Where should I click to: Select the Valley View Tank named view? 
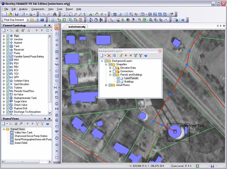23,133
